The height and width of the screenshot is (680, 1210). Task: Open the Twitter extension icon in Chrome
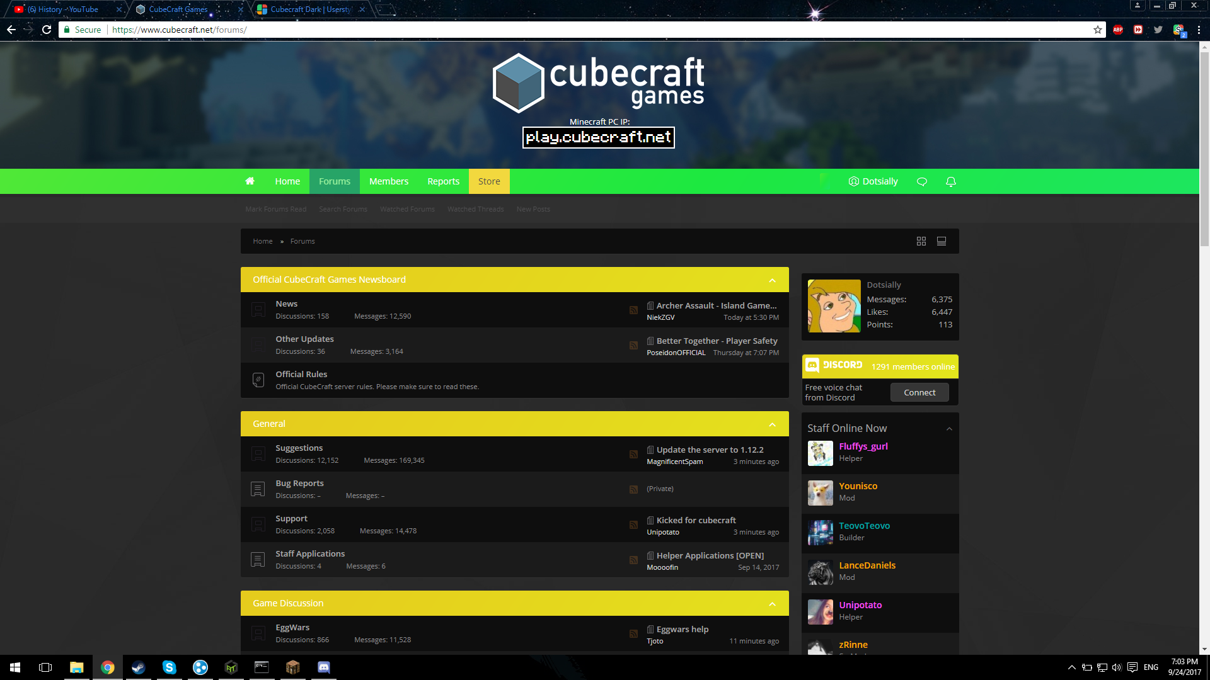point(1158,30)
